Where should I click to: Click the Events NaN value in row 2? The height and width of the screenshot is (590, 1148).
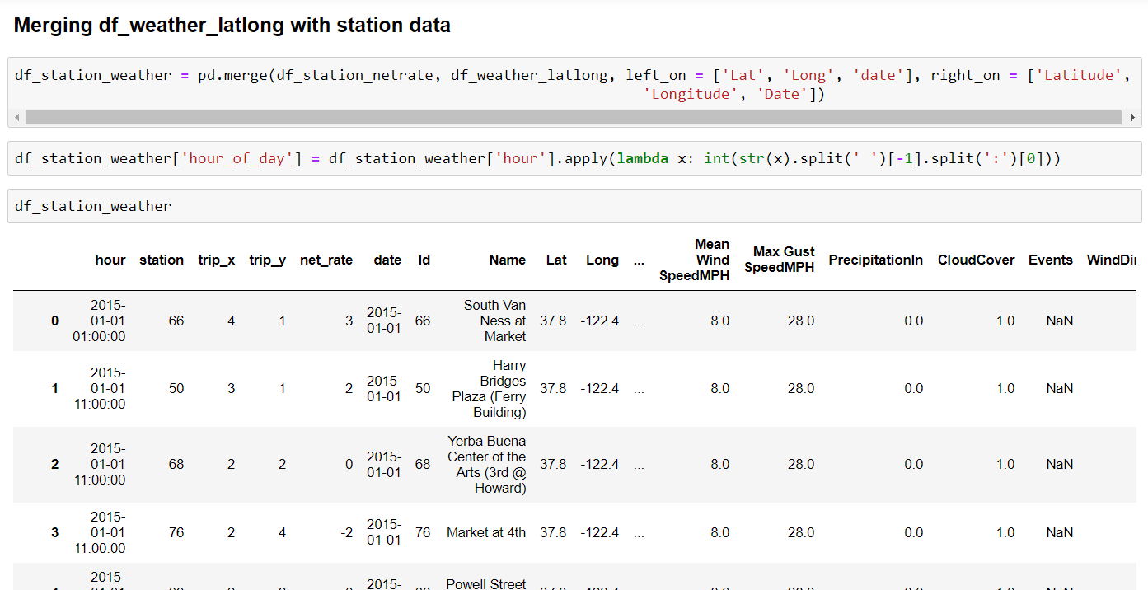click(1060, 465)
